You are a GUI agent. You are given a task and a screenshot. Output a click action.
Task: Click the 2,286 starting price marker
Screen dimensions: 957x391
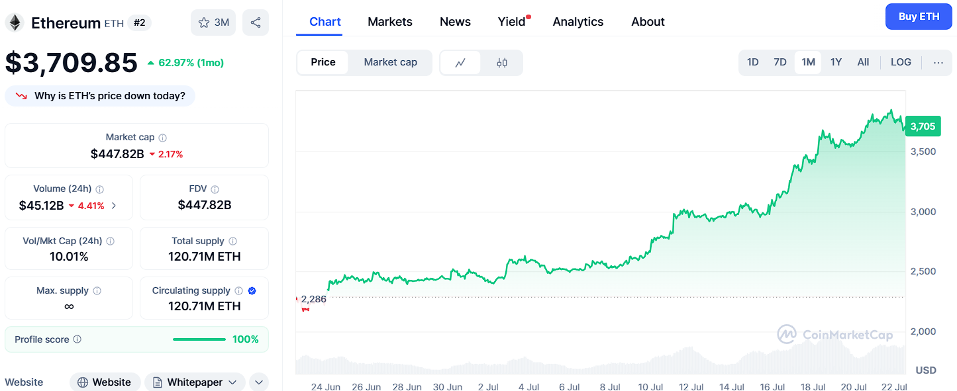(x=314, y=299)
